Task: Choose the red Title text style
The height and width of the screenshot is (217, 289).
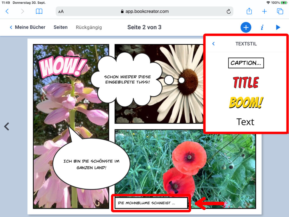Action: coord(246,83)
